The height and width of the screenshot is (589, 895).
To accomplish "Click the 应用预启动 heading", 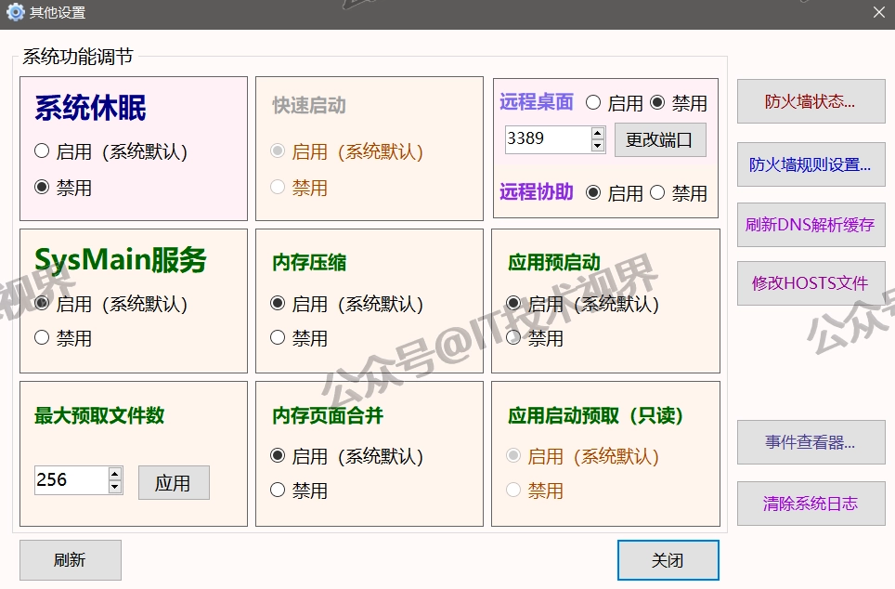I will (554, 263).
